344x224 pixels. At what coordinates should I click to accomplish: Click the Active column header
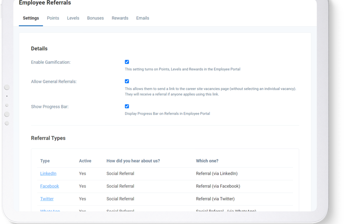85,161
